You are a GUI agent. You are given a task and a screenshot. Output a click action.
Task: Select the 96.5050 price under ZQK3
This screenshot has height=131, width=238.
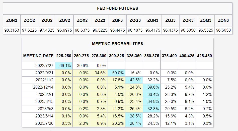click(188, 30)
